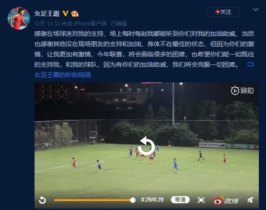Click the iPhone客户端 source link
The height and width of the screenshot is (210, 266).
[x=90, y=24]
